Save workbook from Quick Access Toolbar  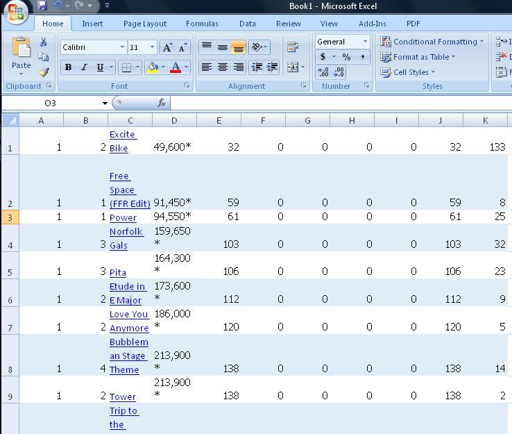42,6
